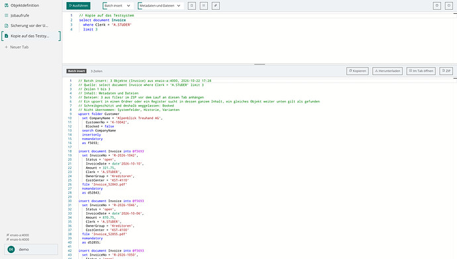
Task: Click the second-to-last round icon in the top toolbar
Action: click(x=437, y=5)
